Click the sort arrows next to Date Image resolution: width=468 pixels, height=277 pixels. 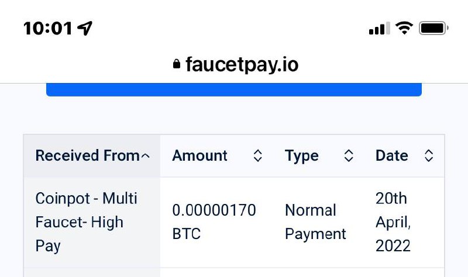[429, 156]
